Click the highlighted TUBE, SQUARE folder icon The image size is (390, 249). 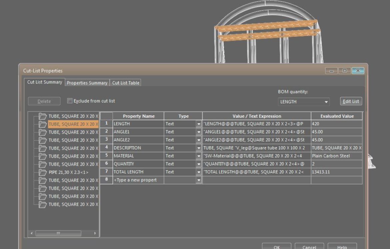coord(43,124)
